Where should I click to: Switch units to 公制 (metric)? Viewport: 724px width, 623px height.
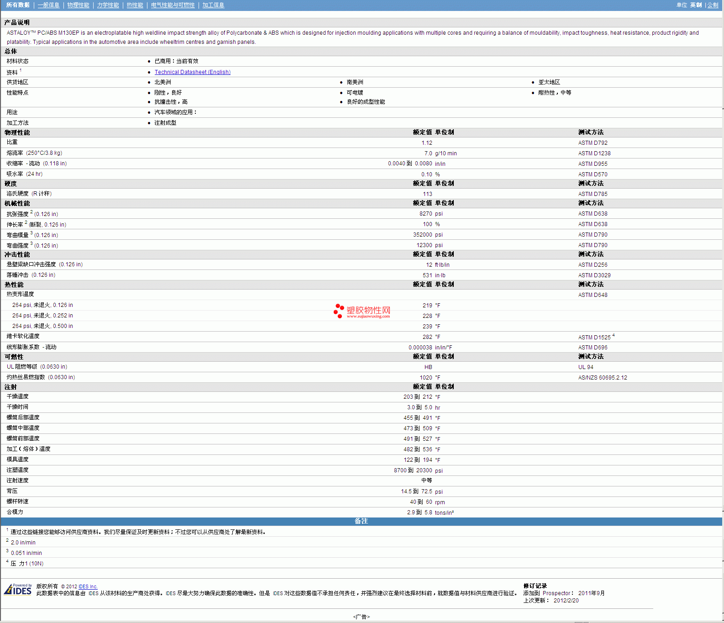point(713,5)
